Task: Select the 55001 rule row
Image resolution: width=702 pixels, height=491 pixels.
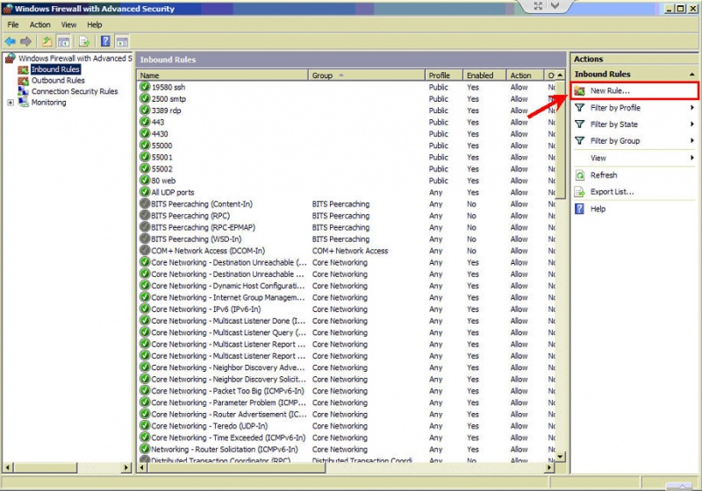Action: [346, 158]
